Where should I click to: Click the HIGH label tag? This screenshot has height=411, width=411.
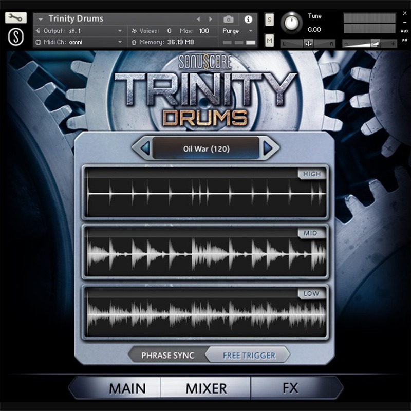click(312, 174)
